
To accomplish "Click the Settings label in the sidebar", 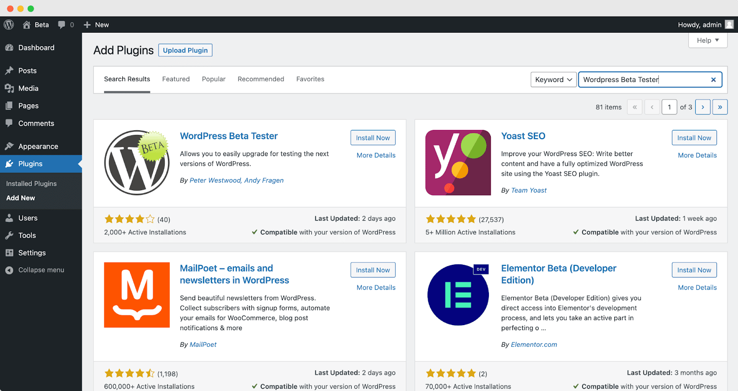I will tap(32, 253).
